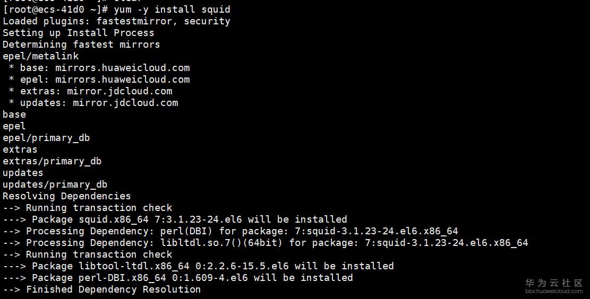Image resolution: width=590 pixels, height=299 pixels.
Task: Select the "Loaded plugins: fastestmirror, security" line
Action: pyautogui.click(x=116, y=21)
